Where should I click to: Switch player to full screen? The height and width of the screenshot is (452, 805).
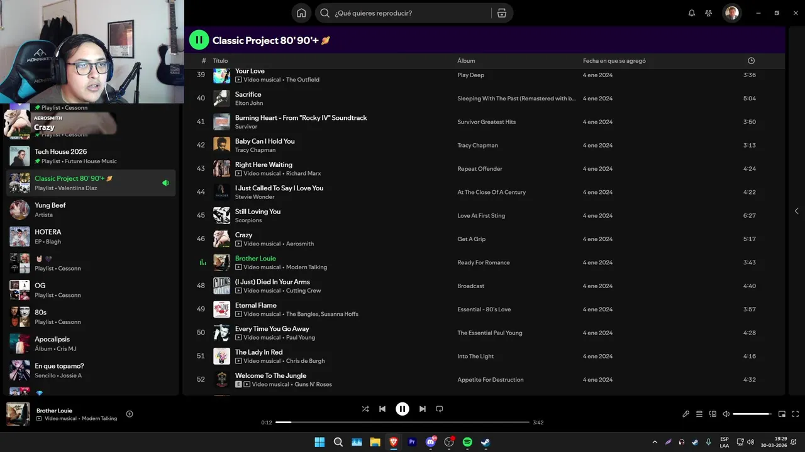796,414
